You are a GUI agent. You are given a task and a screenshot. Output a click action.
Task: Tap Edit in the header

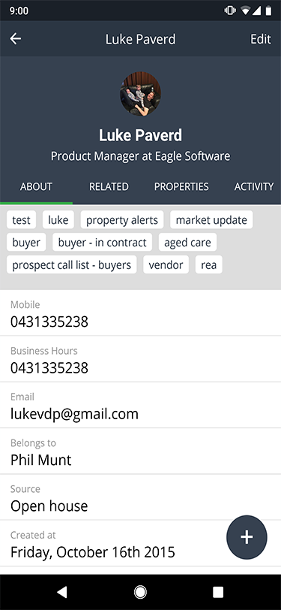pos(261,39)
